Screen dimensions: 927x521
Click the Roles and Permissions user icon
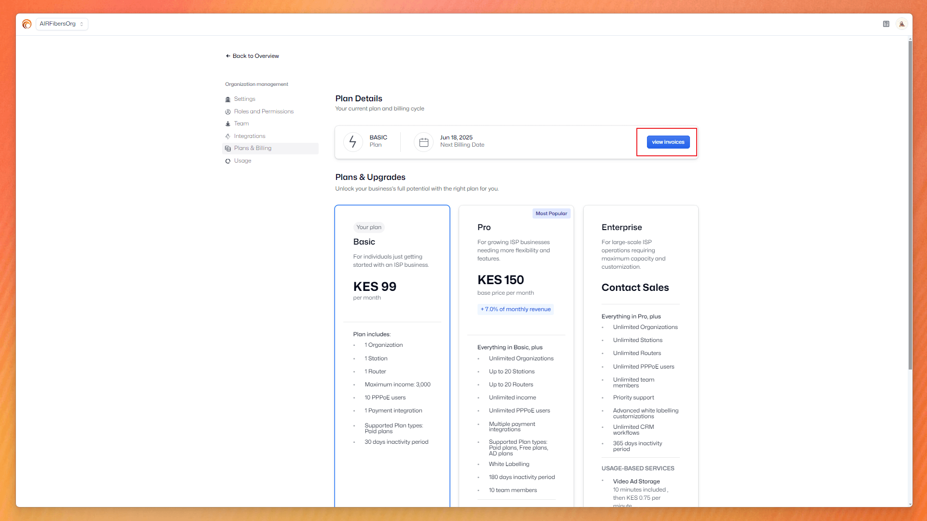227,111
